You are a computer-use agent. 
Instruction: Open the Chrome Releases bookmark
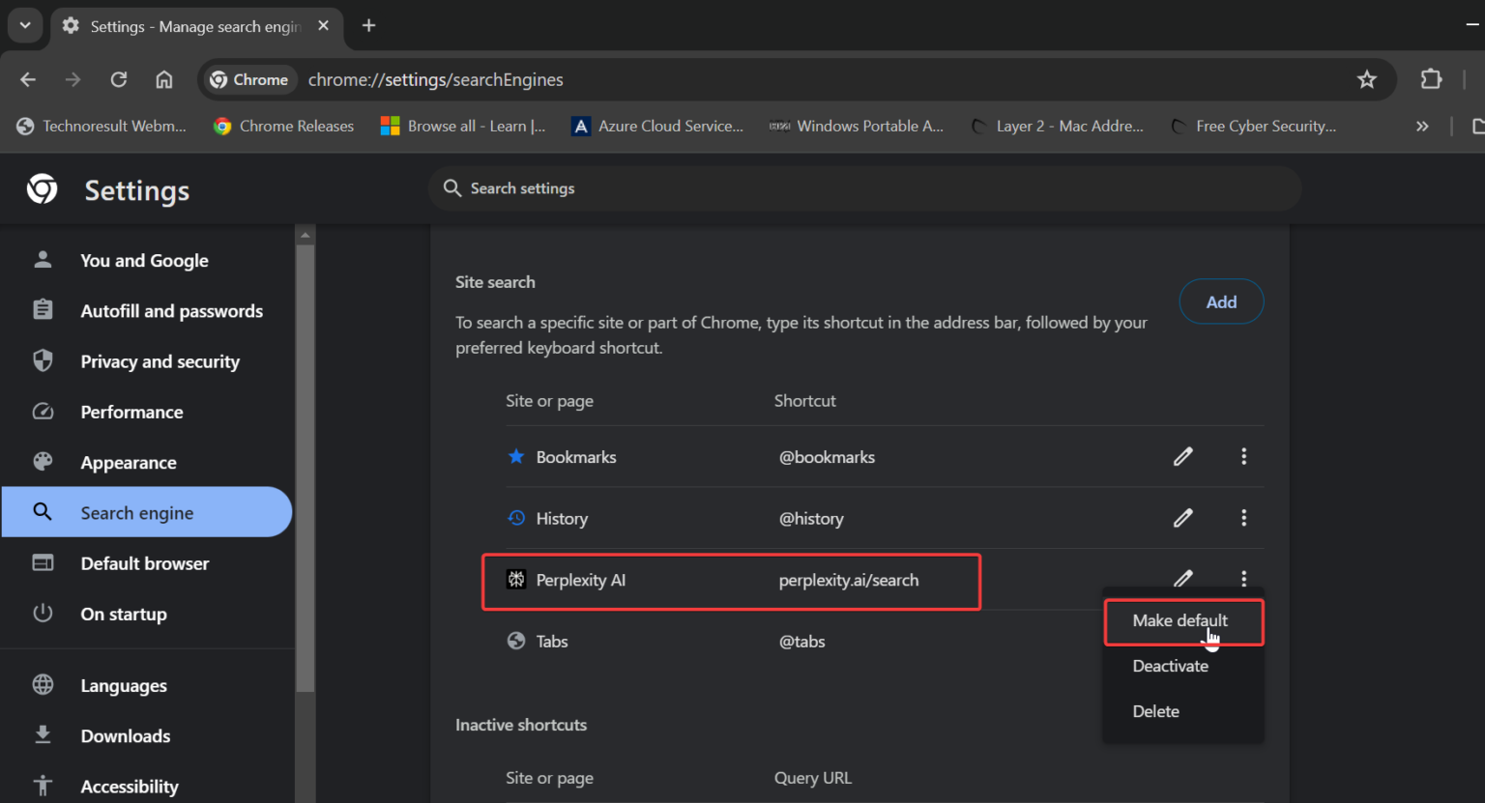[282, 126]
